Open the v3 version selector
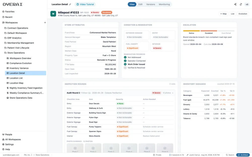252x157 pixels. 247,4
